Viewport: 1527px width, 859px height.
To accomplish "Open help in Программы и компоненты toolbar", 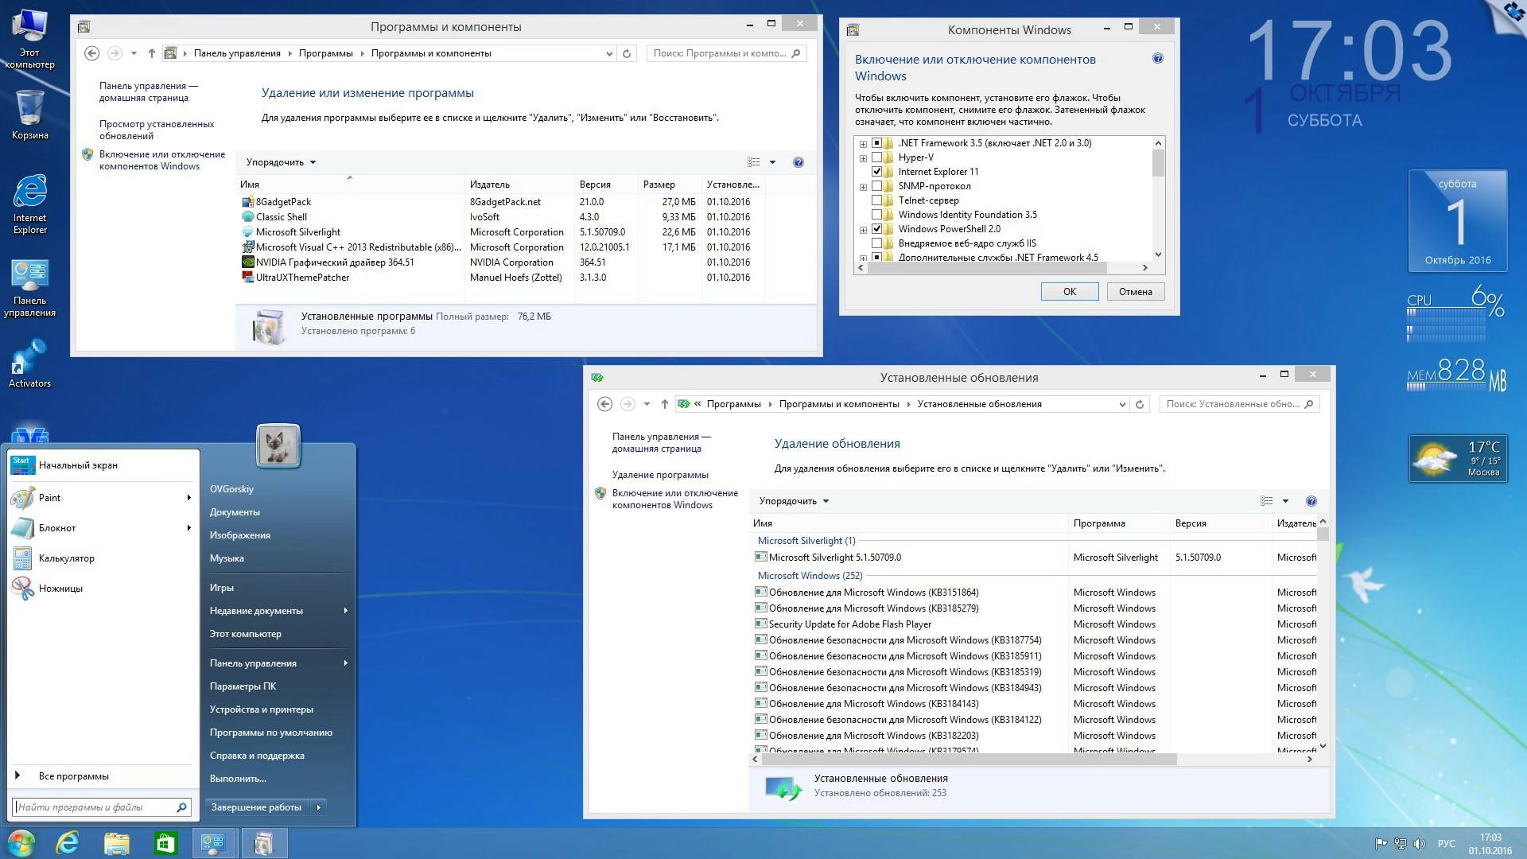I will [798, 162].
